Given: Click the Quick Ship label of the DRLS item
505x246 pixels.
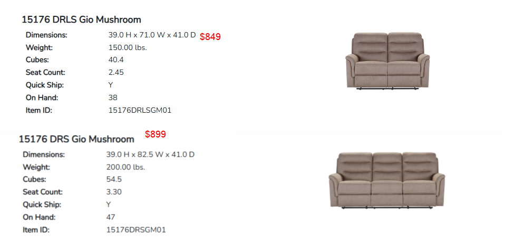Looking at the screenshot, I should click(45, 85).
